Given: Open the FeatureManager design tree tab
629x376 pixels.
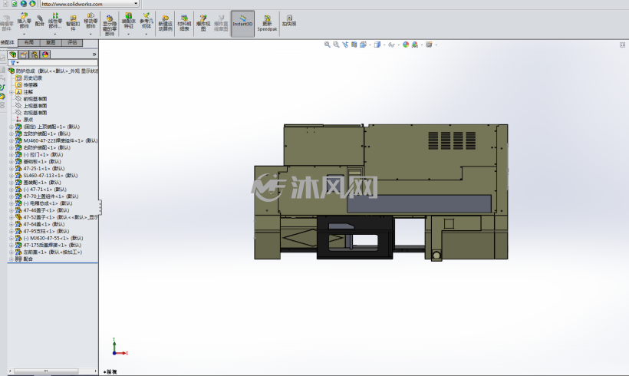Looking at the screenshot, I should 13,54.
